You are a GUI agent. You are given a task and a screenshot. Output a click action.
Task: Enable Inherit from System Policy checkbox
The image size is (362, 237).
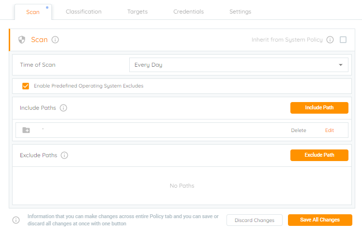pyautogui.click(x=343, y=40)
